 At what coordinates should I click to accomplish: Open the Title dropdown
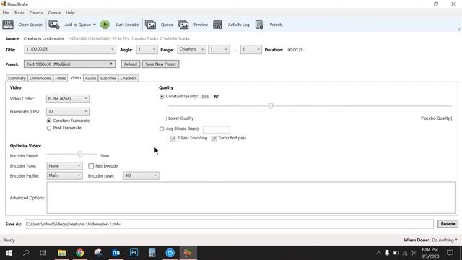tap(70, 49)
